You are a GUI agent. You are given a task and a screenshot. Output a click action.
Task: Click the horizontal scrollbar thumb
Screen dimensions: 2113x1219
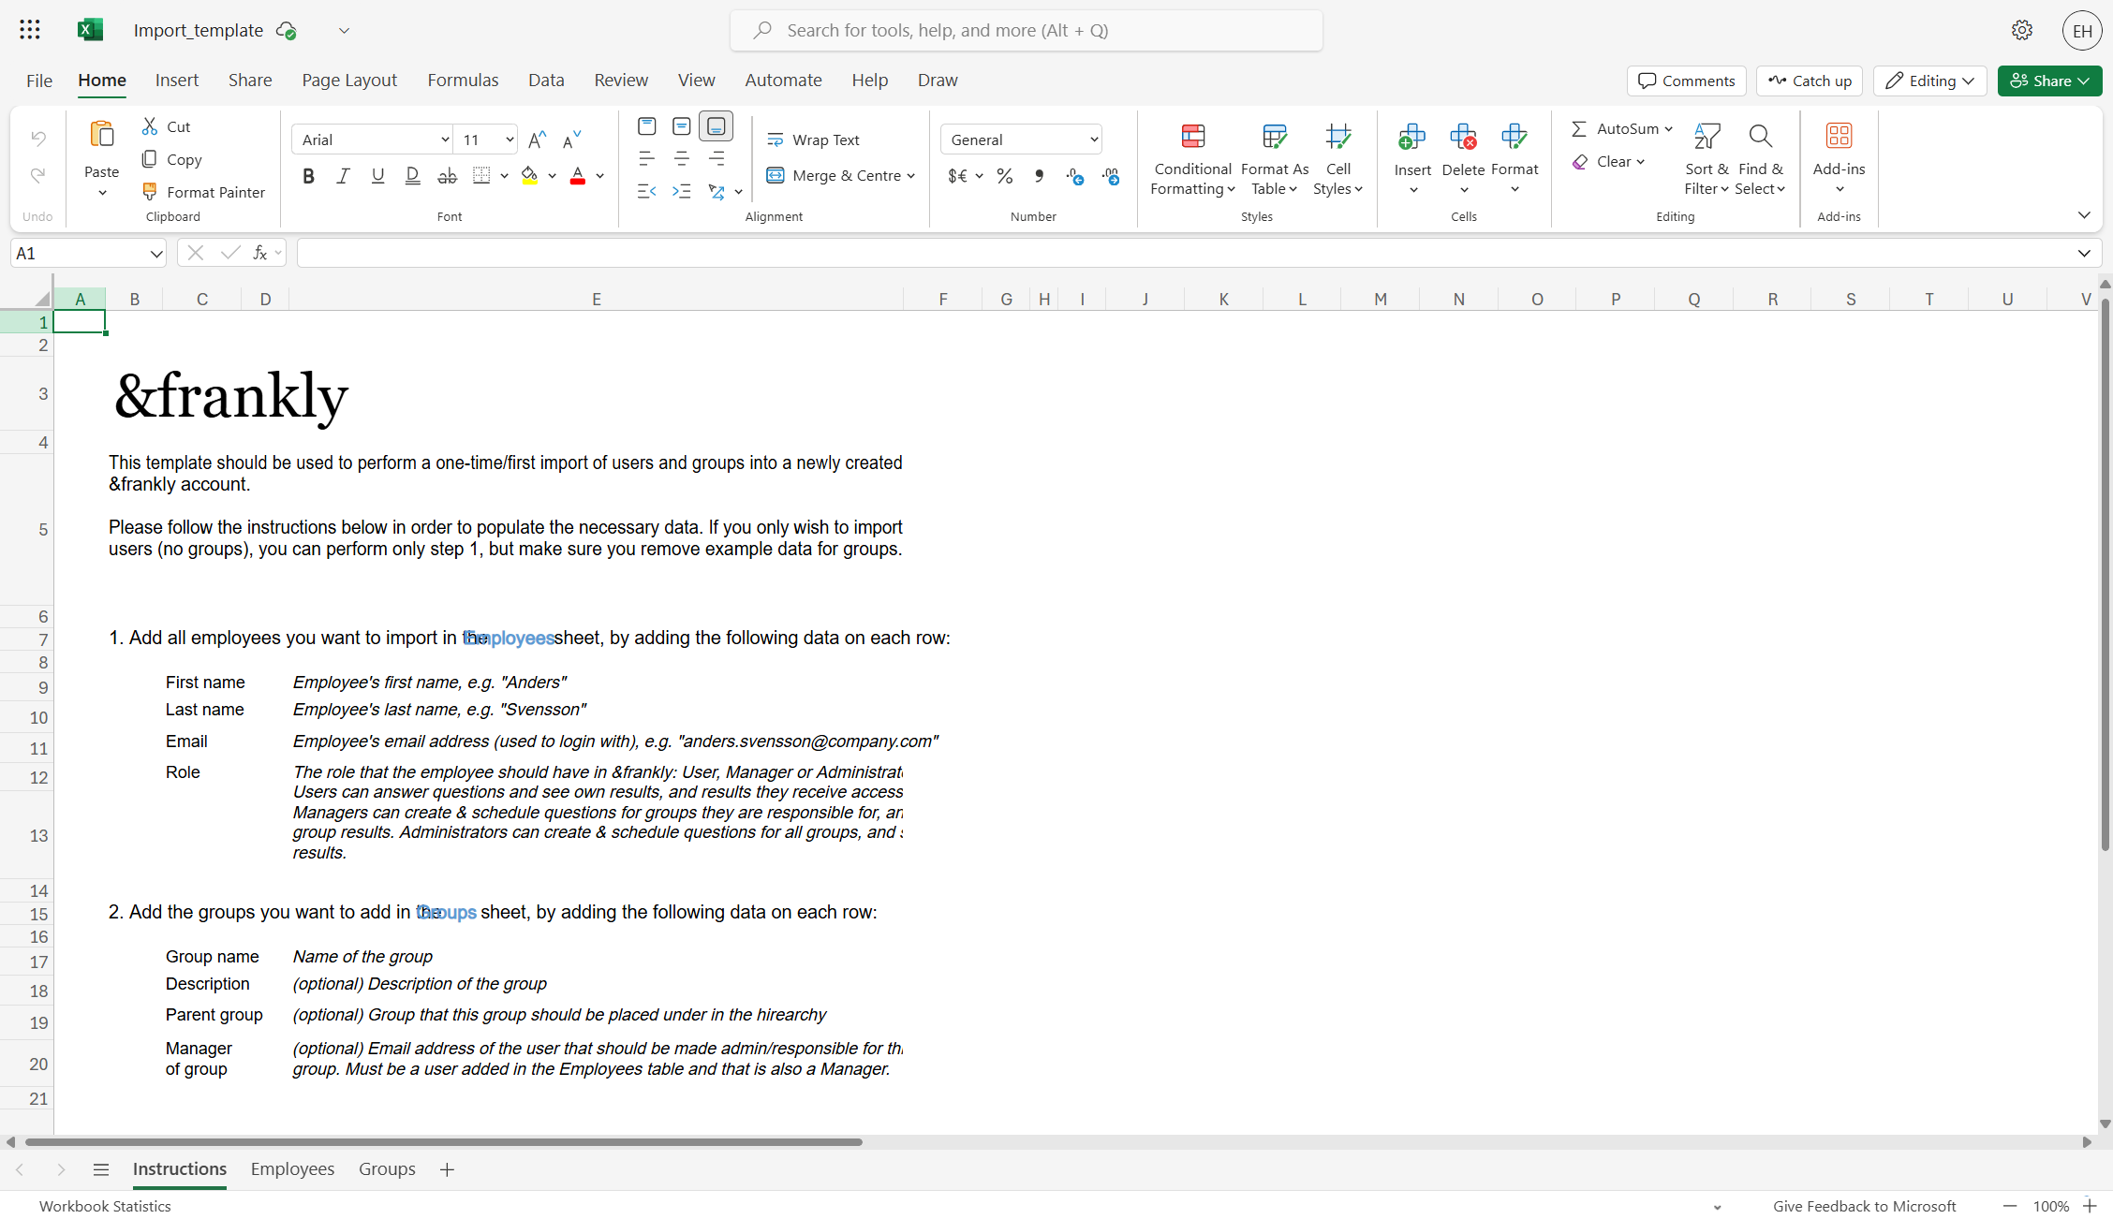[443, 1142]
